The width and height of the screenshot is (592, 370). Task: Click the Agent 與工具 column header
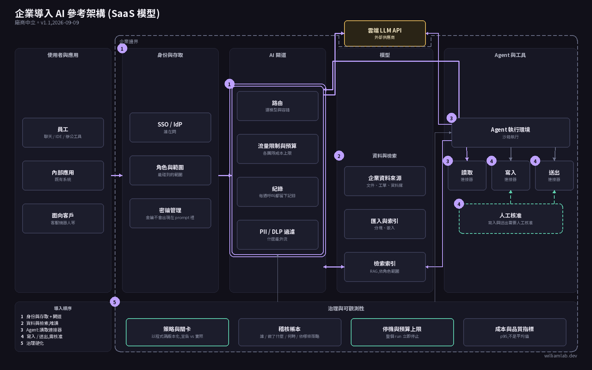(510, 55)
